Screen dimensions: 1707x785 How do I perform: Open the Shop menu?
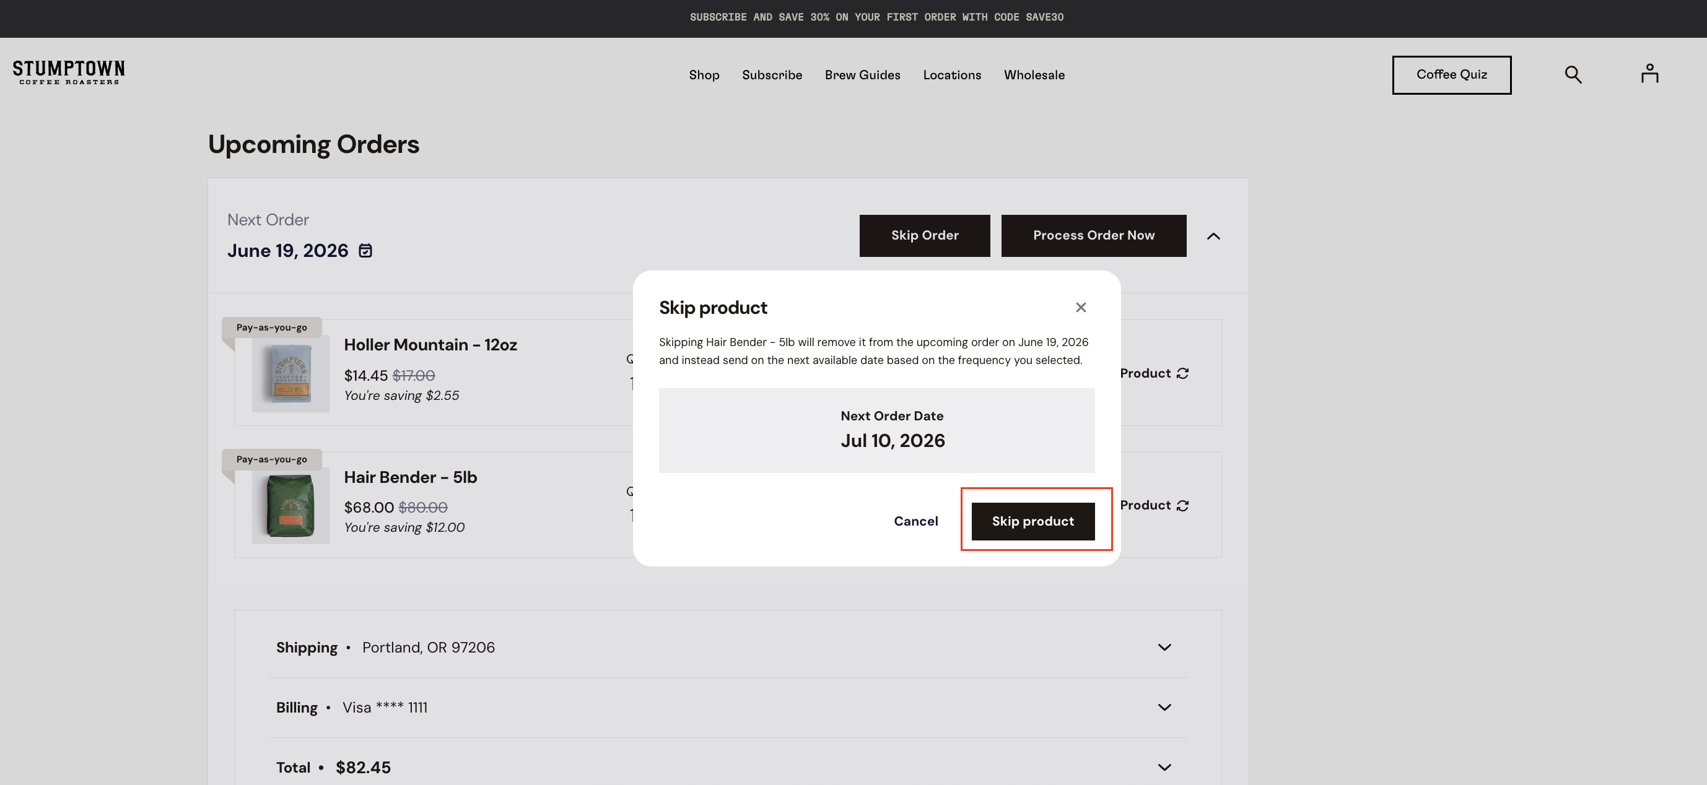tap(704, 75)
